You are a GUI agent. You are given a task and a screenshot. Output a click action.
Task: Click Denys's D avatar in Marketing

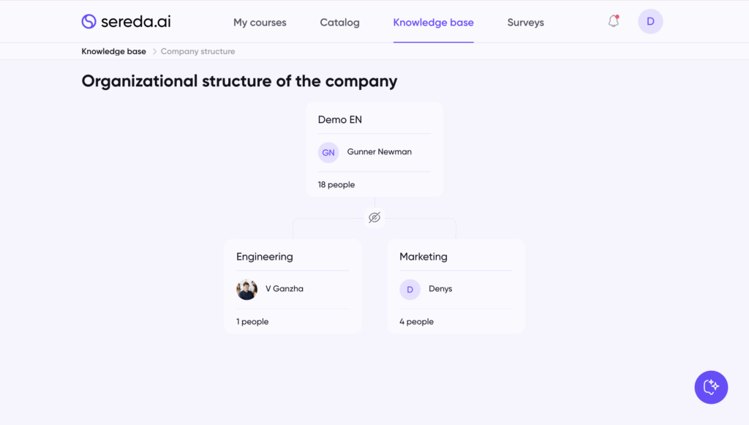coord(410,289)
